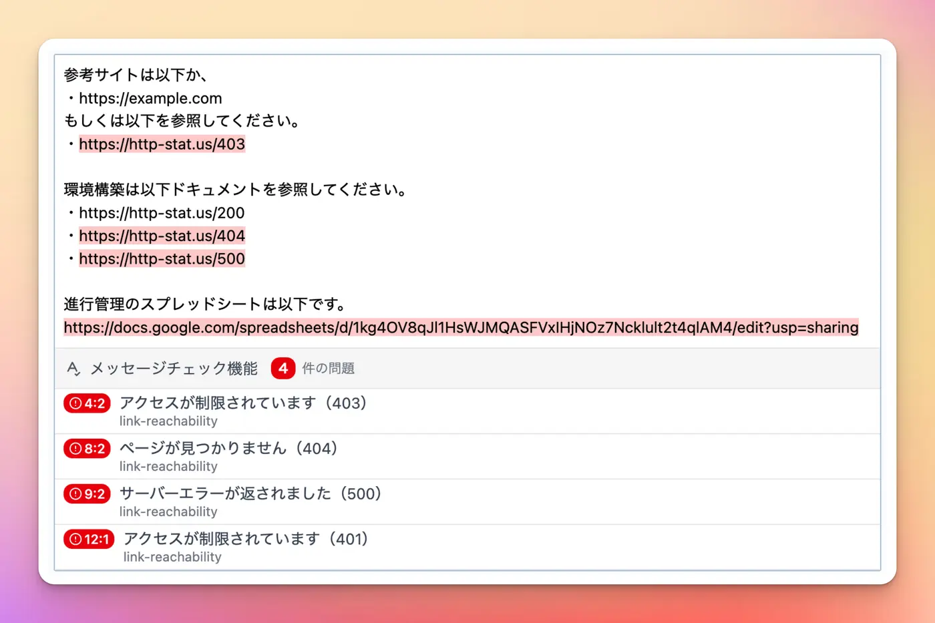Select the アクセスが制限されています（401）issue
Screen dimensions: 935x623
point(467,548)
